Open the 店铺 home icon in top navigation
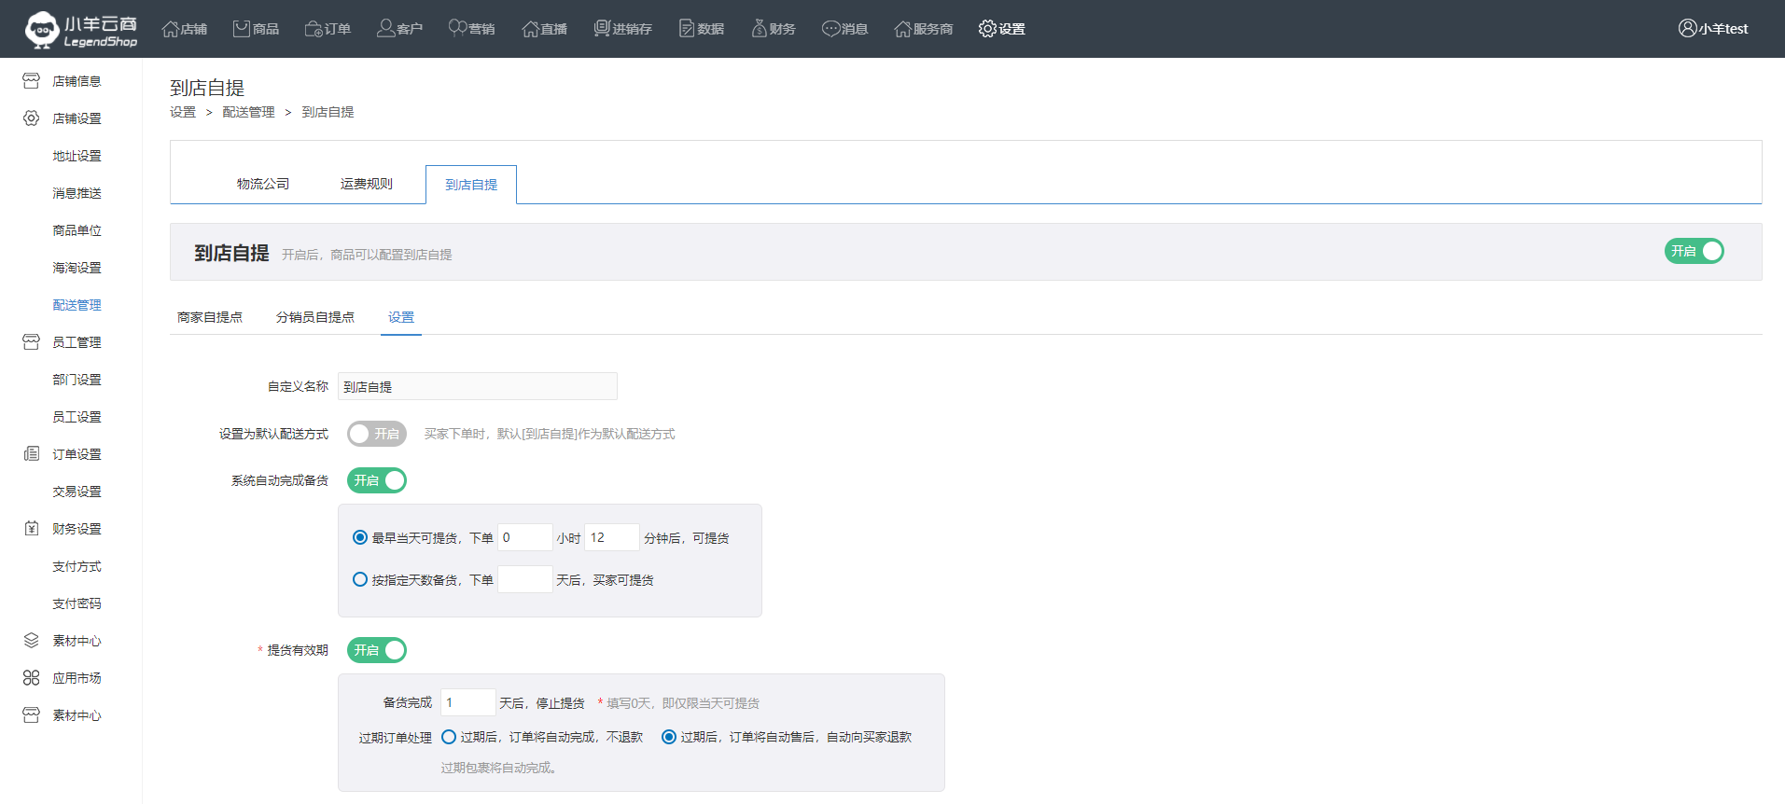Viewport: 1785px width, 804px height. click(171, 29)
